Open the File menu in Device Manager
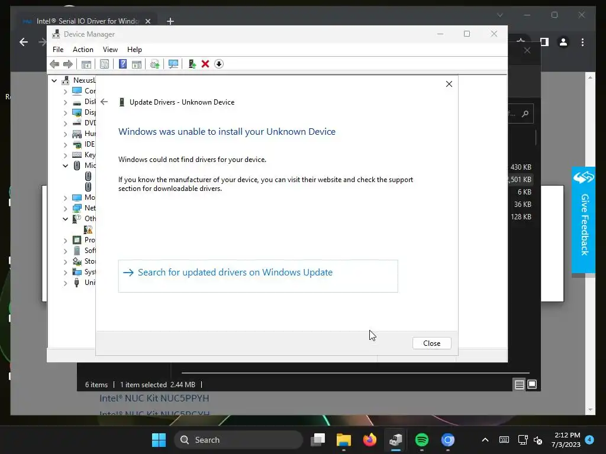 point(58,50)
